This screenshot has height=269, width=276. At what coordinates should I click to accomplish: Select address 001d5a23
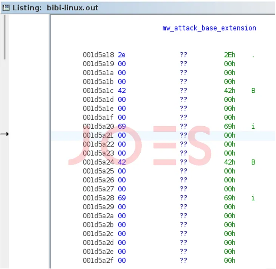click(x=98, y=153)
